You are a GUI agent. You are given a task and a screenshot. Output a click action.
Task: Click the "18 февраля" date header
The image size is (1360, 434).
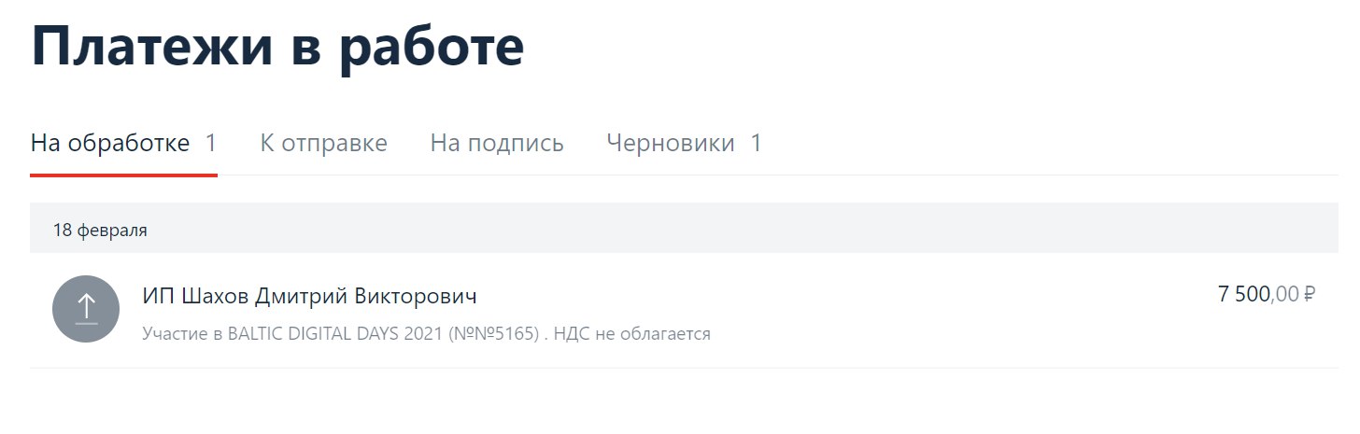[x=100, y=230]
